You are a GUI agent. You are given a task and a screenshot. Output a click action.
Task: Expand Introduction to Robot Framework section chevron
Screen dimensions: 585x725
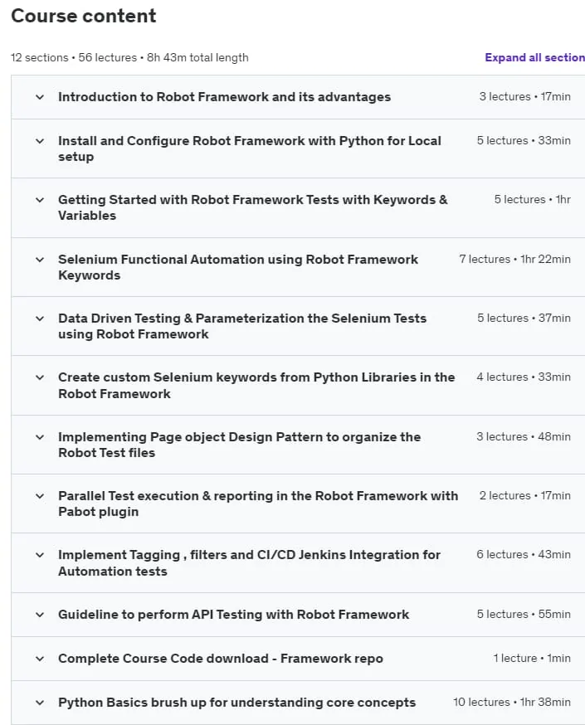(x=40, y=97)
